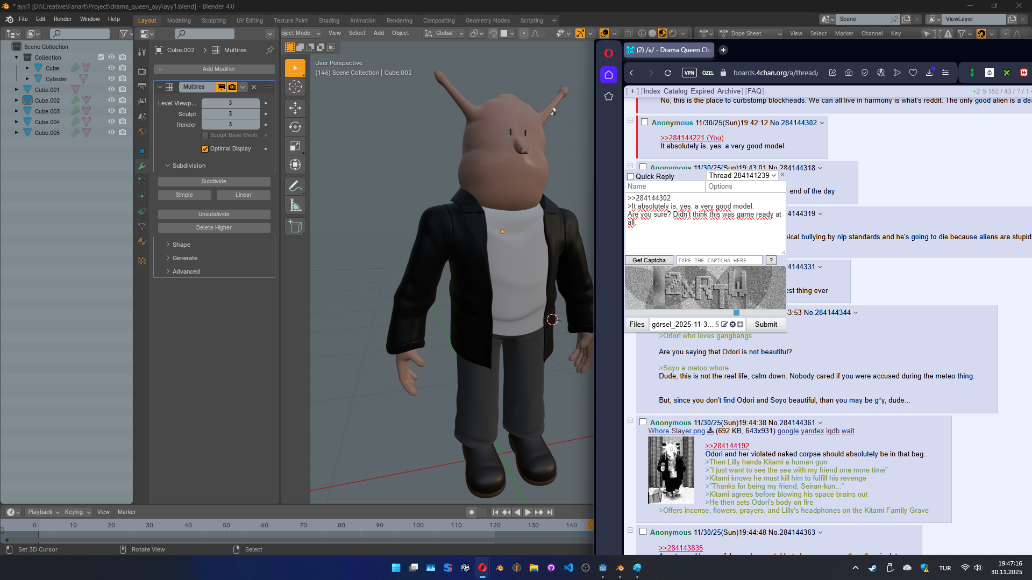The height and width of the screenshot is (580, 1032).
Task: Choose the Measure ruler tool
Action: (x=295, y=205)
